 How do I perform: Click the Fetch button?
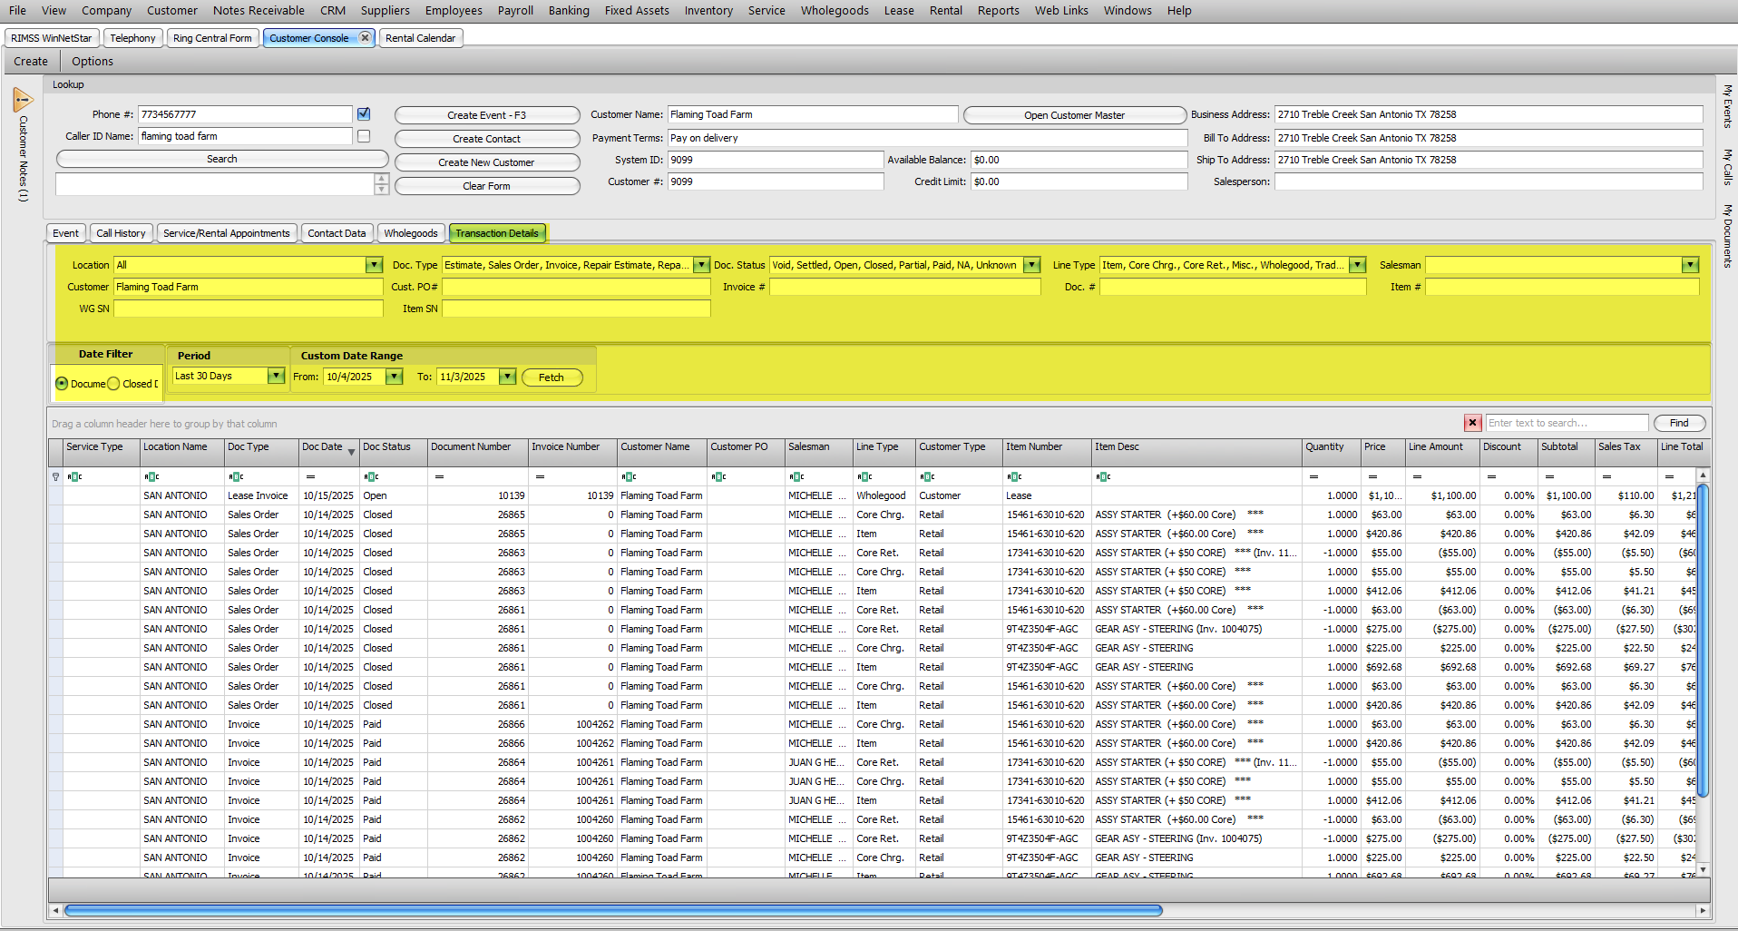click(552, 377)
